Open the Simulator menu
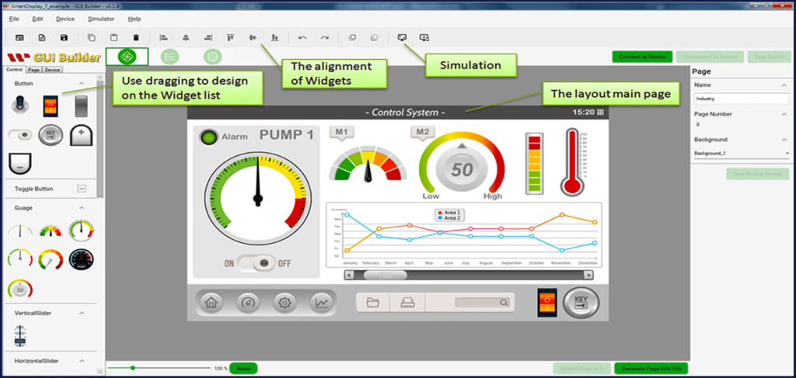Viewport: 796px width, 378px height. pos(101,18)
